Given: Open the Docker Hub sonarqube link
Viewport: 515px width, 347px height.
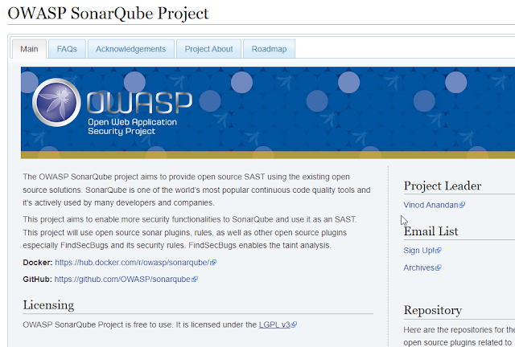Looking at the screenshot, I should (x=132, y=263).
